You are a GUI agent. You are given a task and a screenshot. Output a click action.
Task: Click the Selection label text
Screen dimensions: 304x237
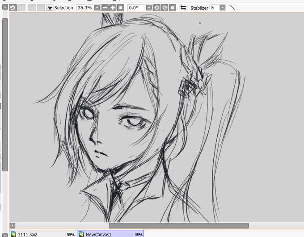point(63,8)
